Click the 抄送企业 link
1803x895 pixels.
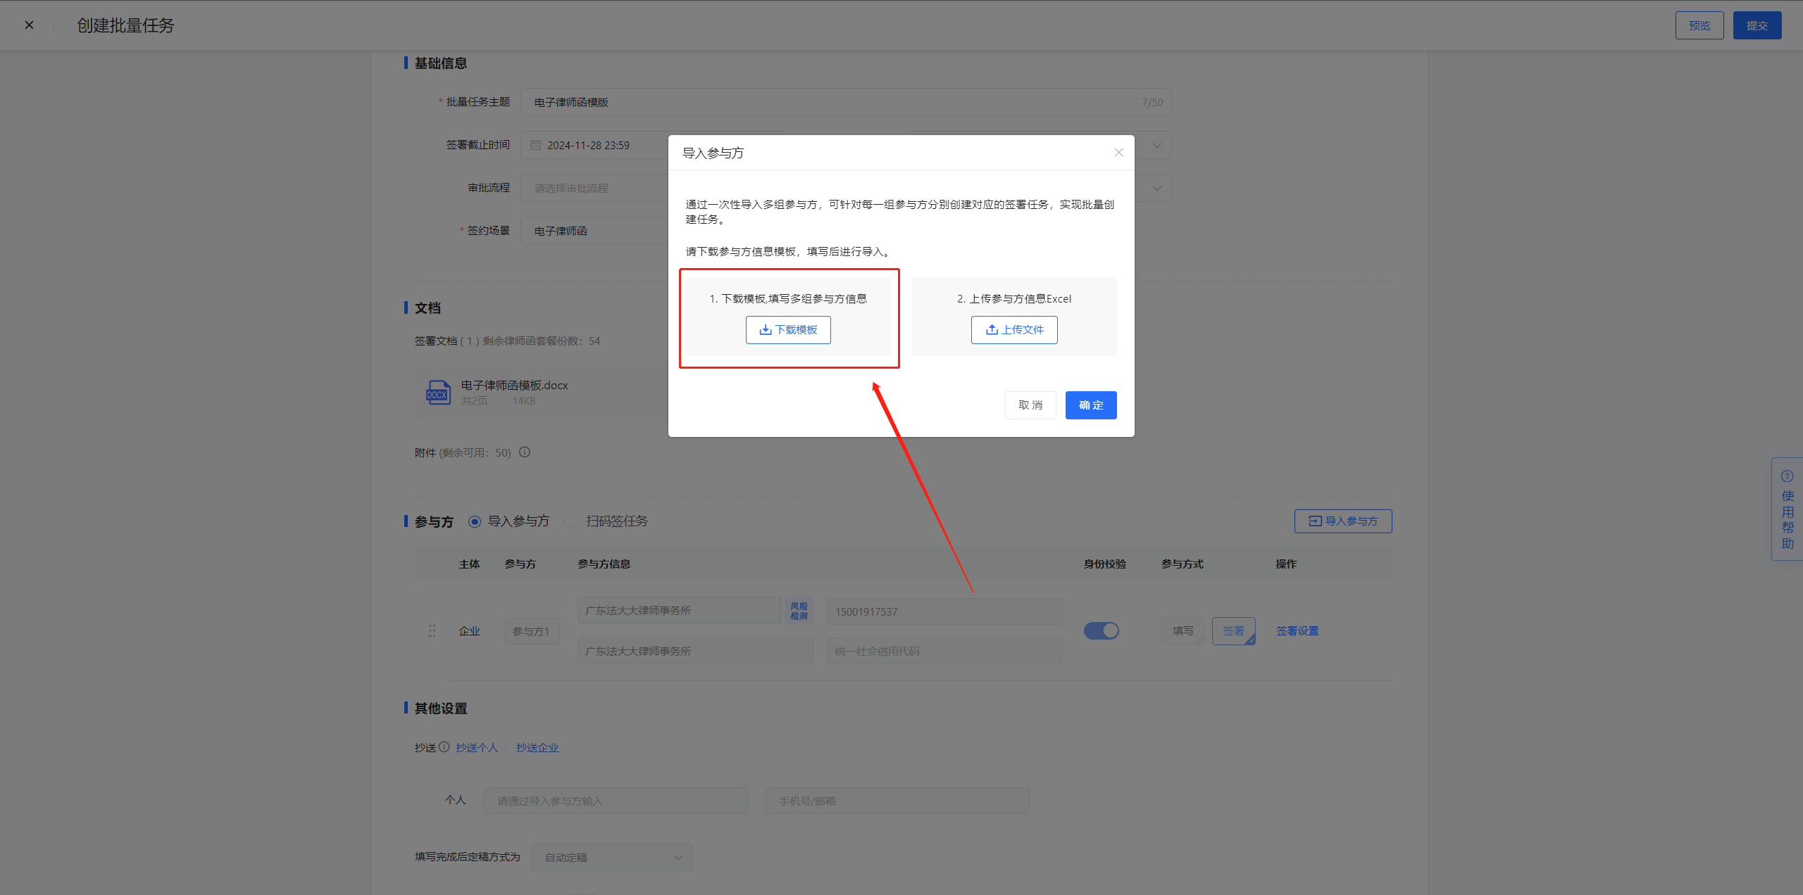pyautogui.click(x=537, y=748)
